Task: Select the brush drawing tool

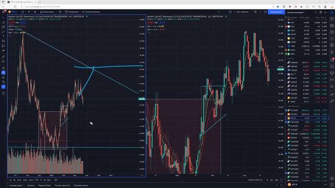Action: tap(4, 32)
